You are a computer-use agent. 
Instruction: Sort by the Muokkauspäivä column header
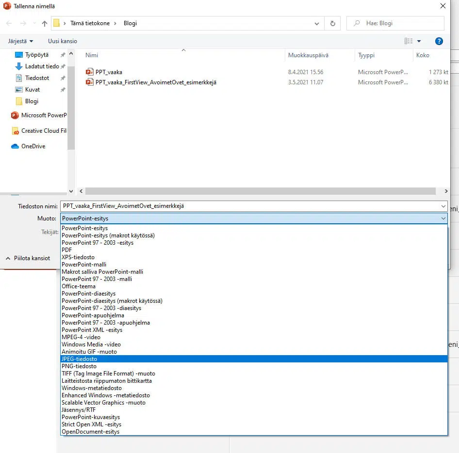(308, 55)
